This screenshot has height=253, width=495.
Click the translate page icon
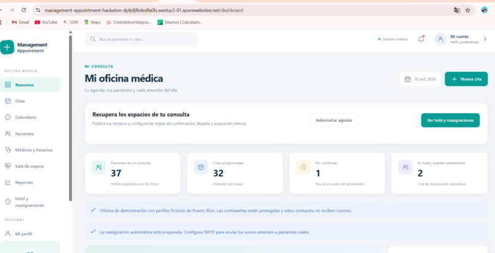click(457, 10)
